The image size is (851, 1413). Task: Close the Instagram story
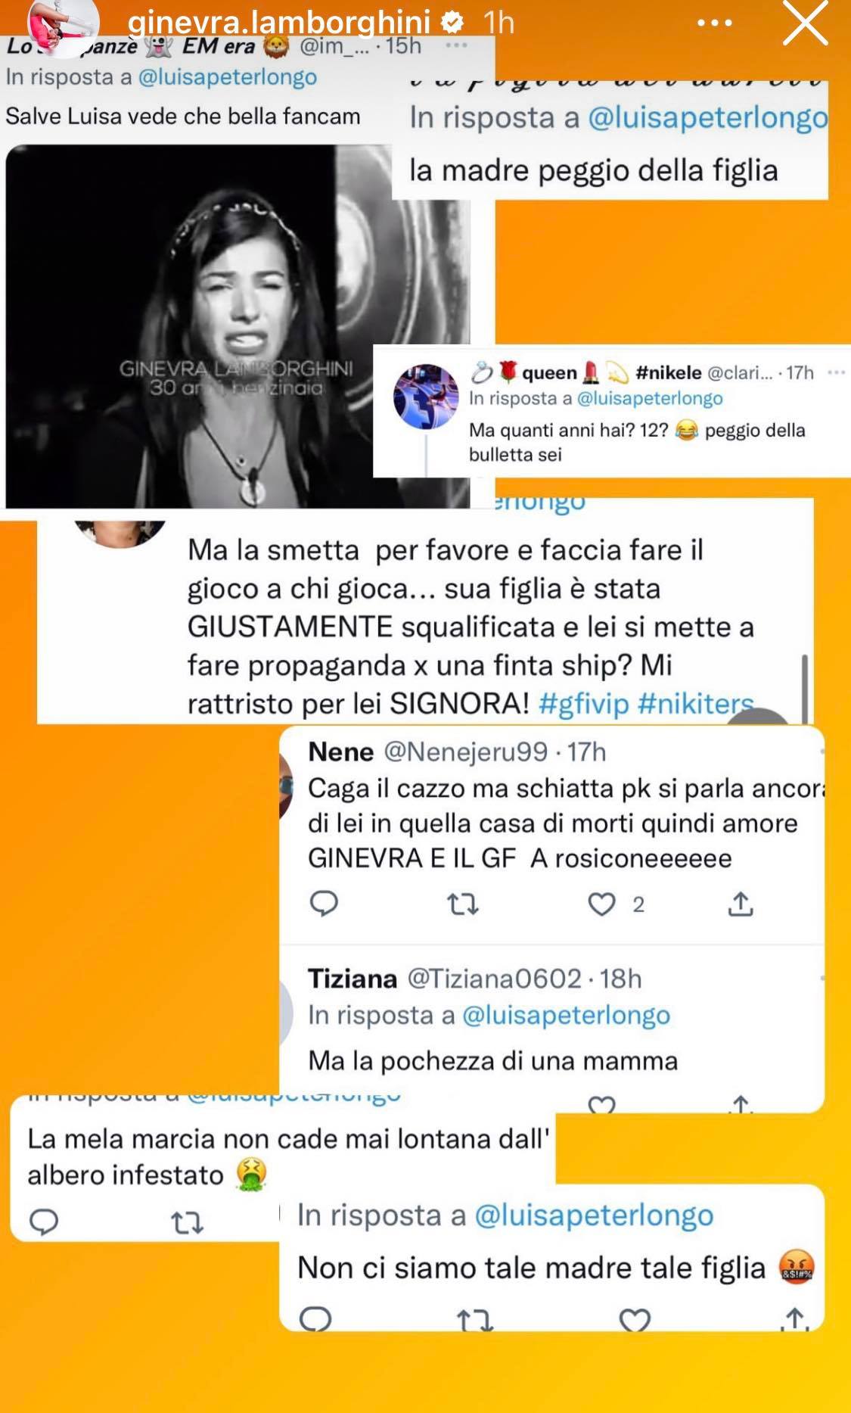[805, 22]
